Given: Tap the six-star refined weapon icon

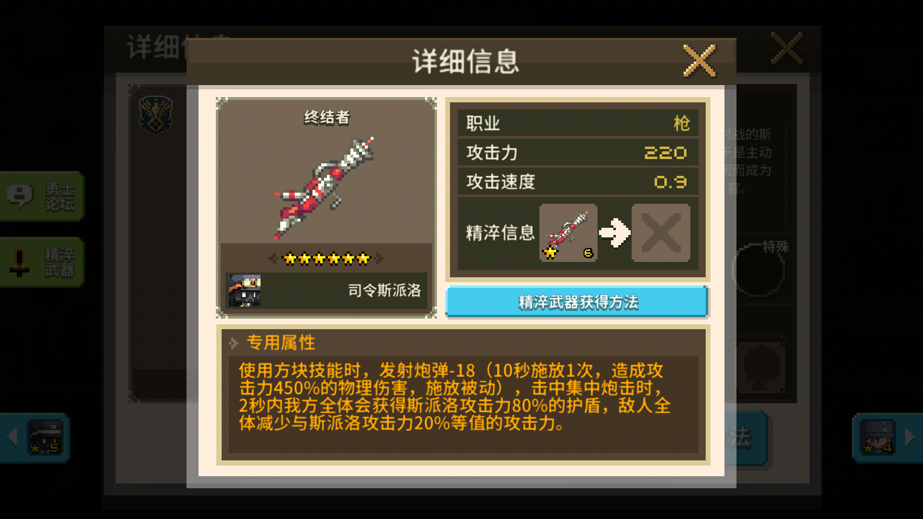Looking at the screenshot, I should tap(568, 233).
